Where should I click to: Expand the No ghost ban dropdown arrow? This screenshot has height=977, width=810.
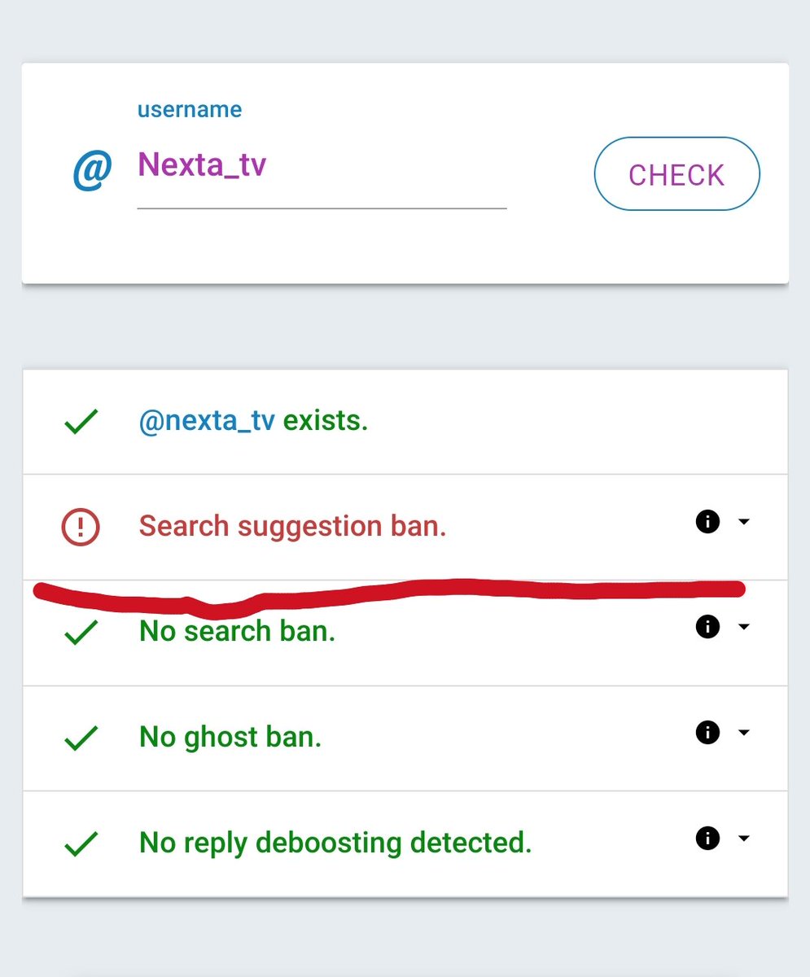[743, 733]
